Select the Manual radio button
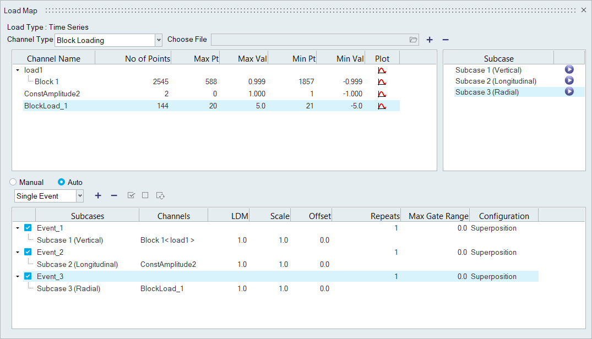592x339 pixels. coord(13,182)
